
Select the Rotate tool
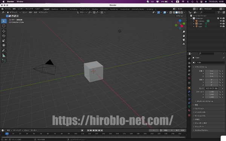(4, 36)
